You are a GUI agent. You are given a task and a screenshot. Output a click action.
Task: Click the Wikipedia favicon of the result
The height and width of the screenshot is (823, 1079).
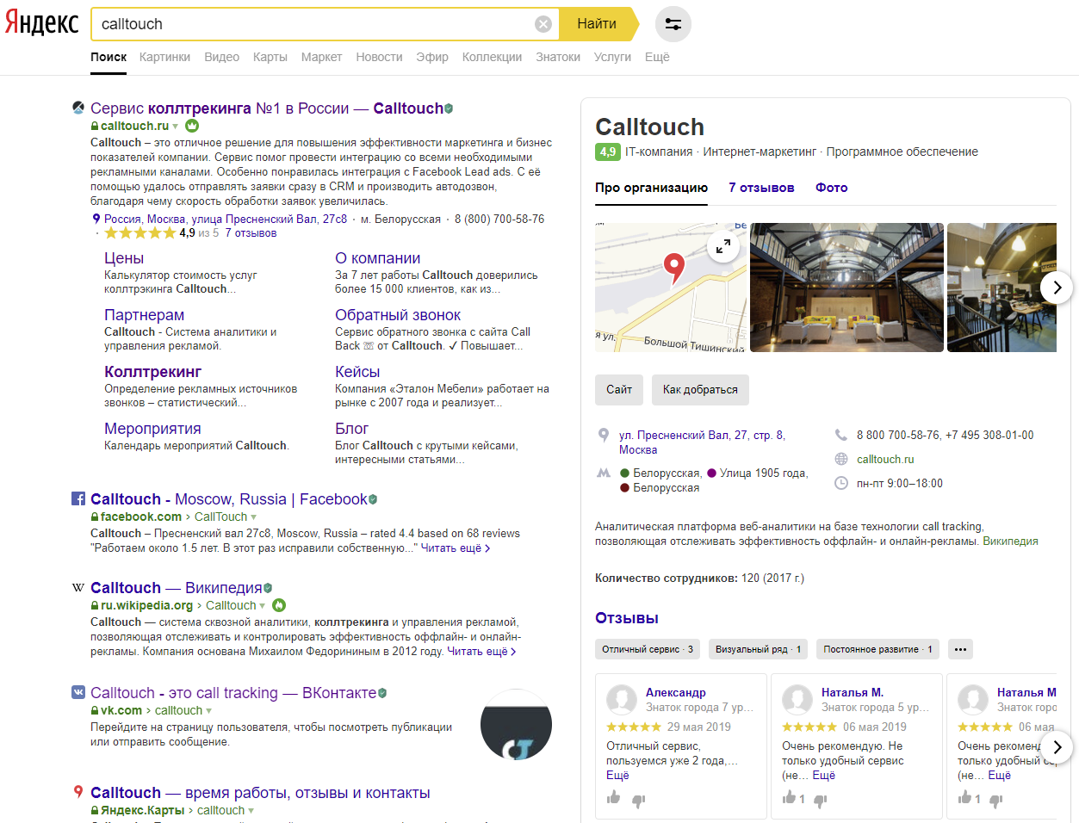point(78,588)
